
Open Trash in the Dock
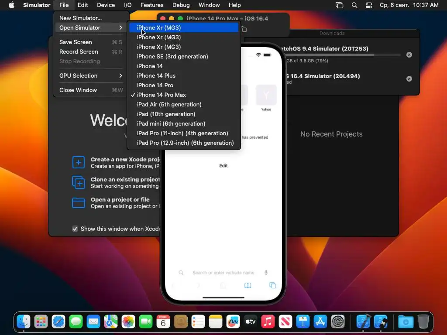423,322
